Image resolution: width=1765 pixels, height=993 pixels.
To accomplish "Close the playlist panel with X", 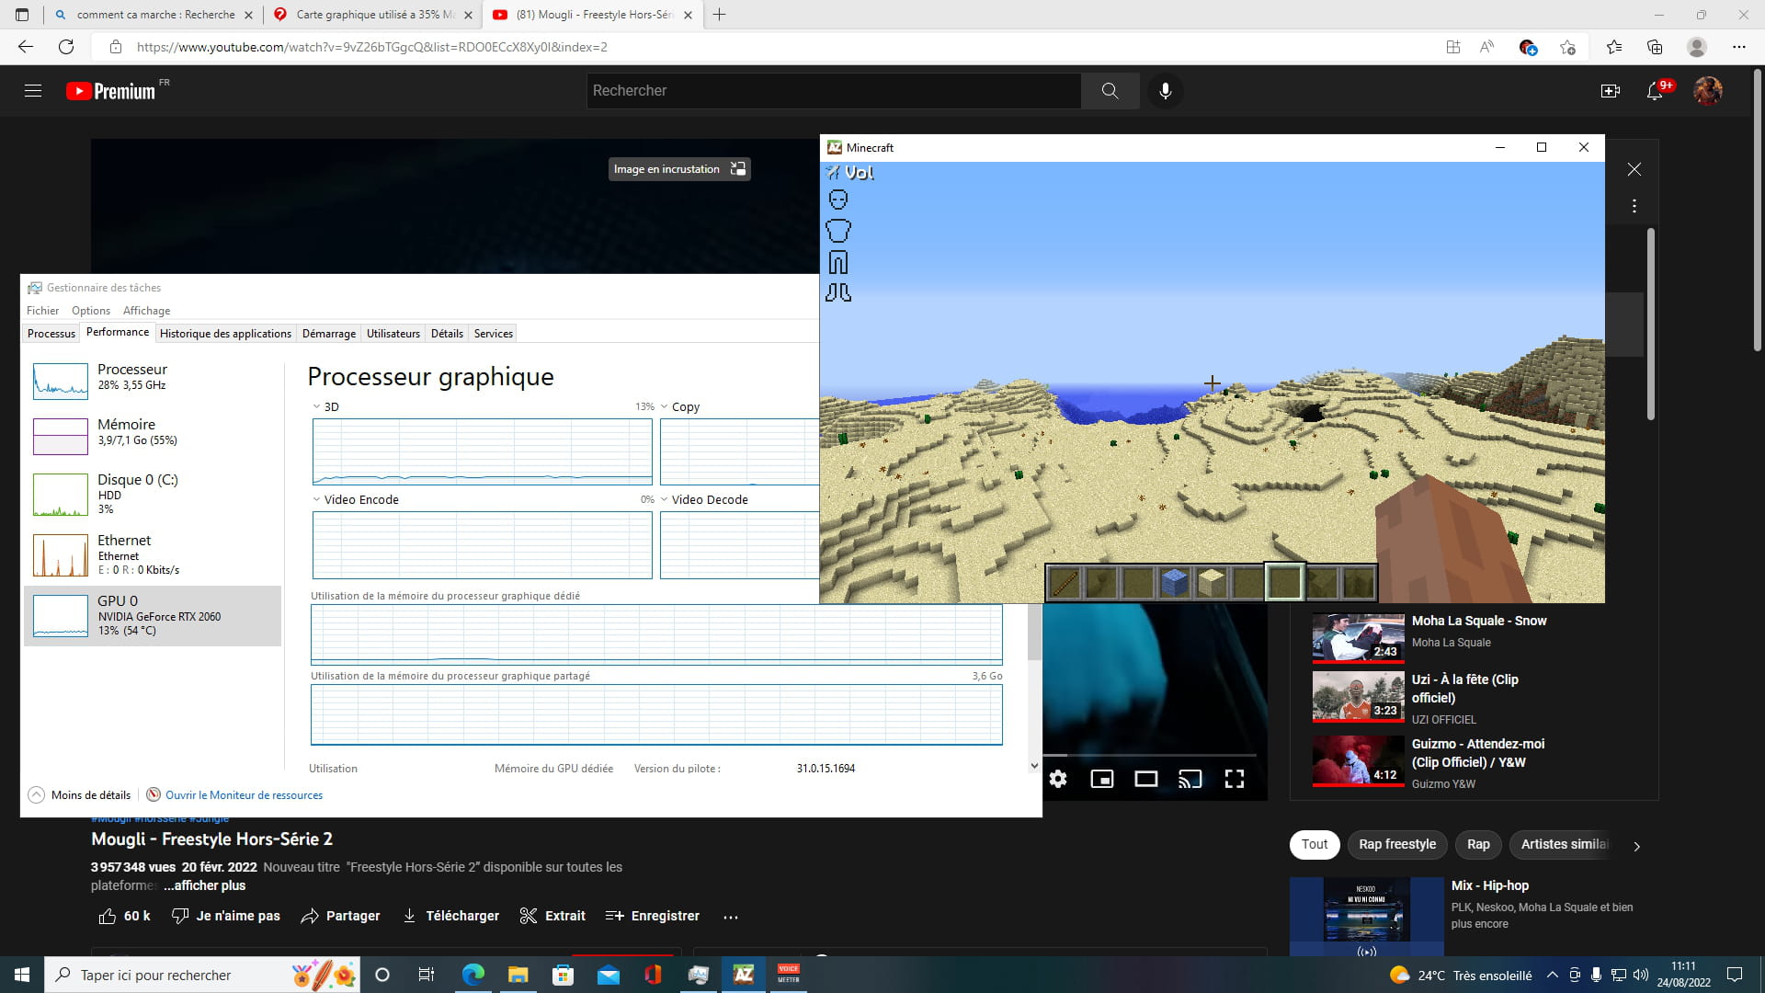I will pos(1634,169).
